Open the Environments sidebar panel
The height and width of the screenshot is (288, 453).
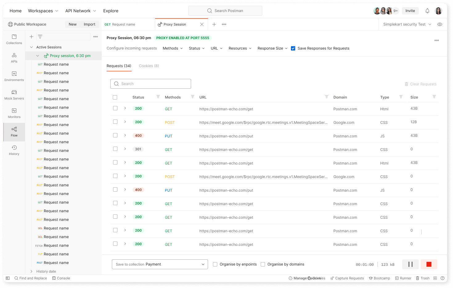pos(14,76)
